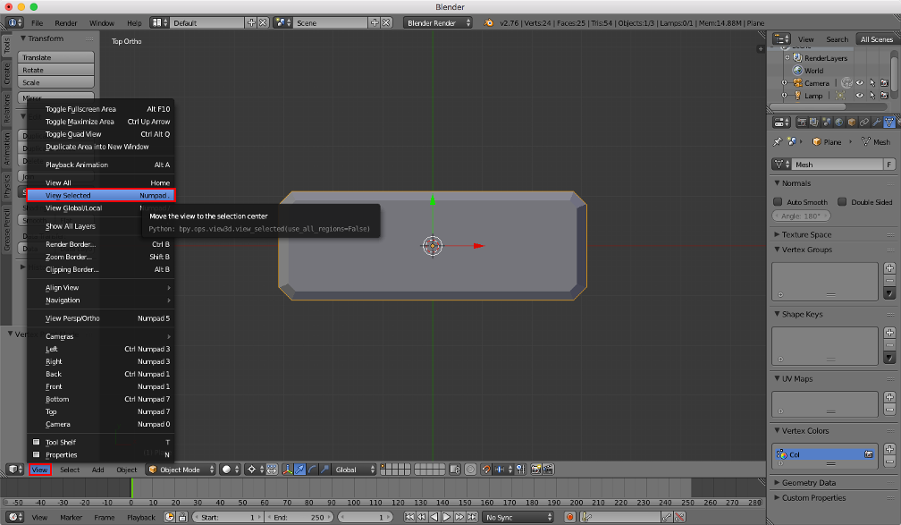Expand the RenderLayers tree item

[x=787, y=57]
